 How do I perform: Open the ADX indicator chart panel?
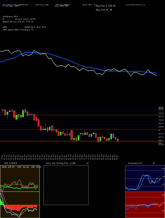click(x=20, y=178)
